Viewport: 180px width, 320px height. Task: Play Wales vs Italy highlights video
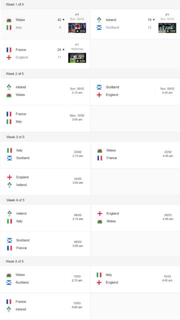[77, 28]
